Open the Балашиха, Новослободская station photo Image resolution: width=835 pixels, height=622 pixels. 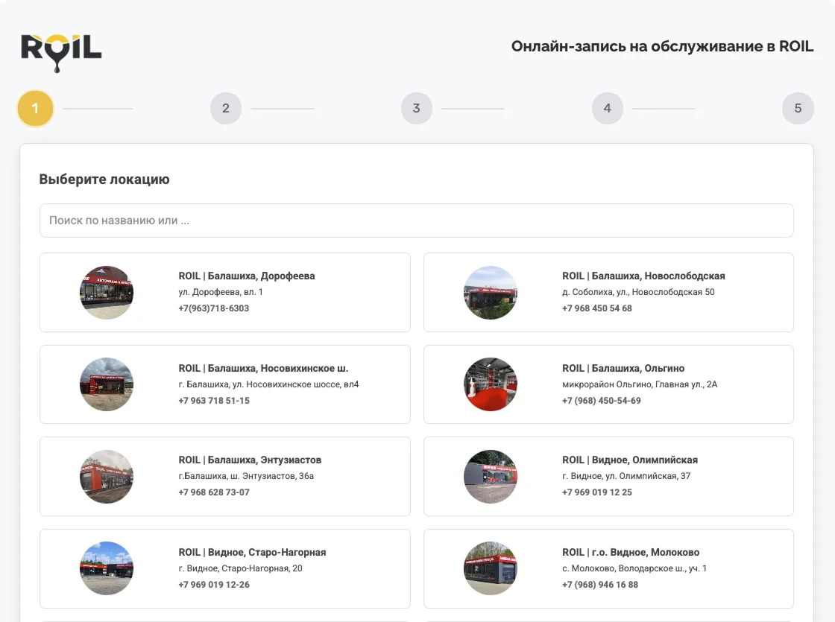pos(491,293)
